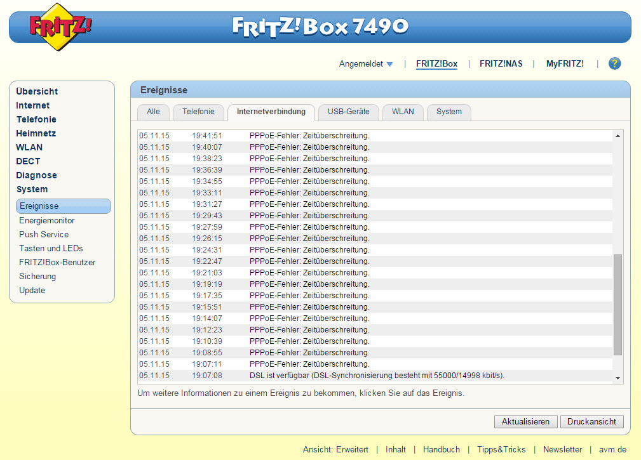
Task: Click the Ansicht: Erweitert footer link
Action: click(x=335, y=449)
